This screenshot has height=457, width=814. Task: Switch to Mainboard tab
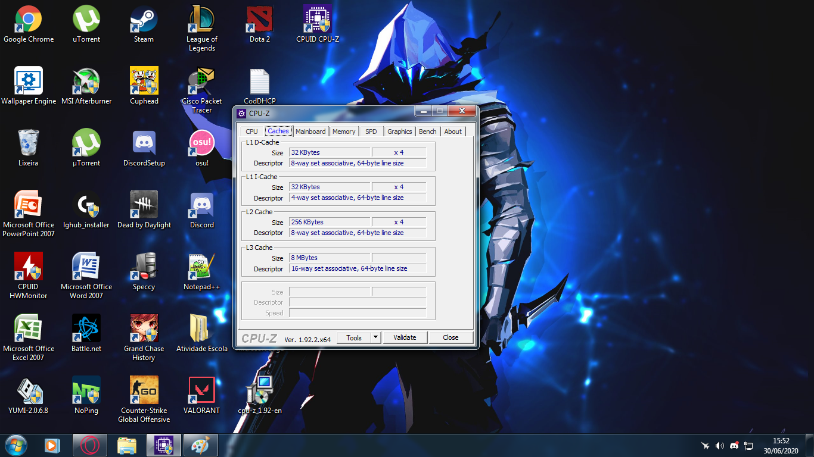[310, 132]
